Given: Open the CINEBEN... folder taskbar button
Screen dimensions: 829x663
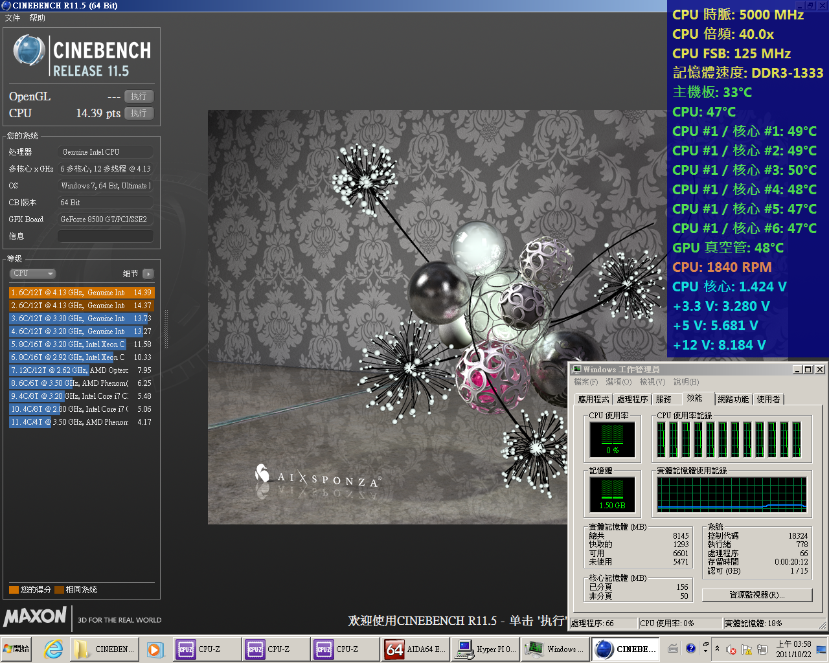Looking at the screenshot, I should pyautogui.click(x=105, y=649).
